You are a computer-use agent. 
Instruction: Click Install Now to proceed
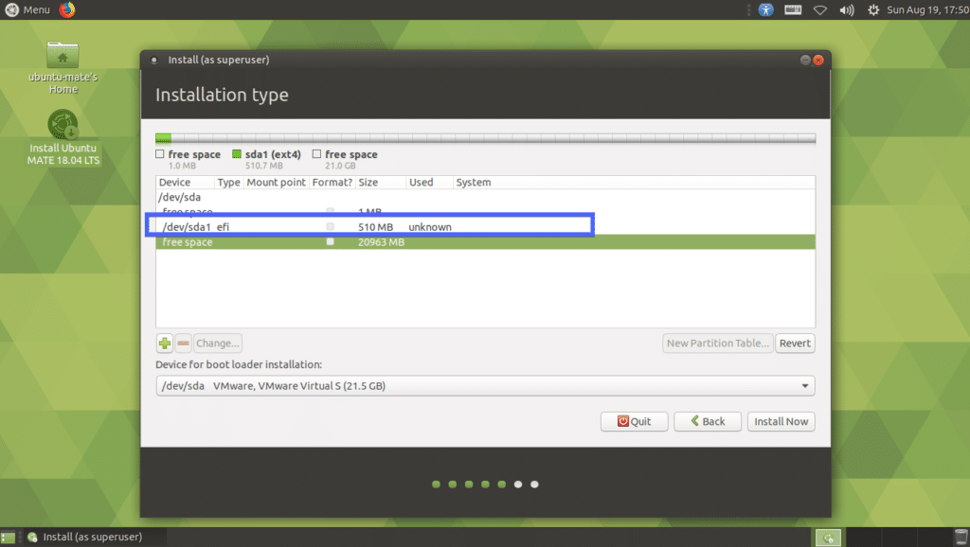[x=781, y=421]
